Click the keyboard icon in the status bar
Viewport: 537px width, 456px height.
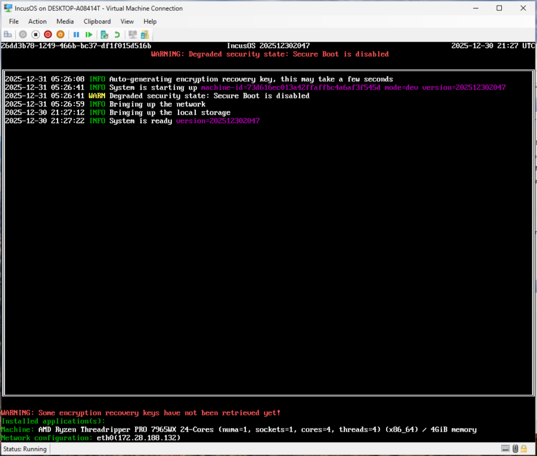(505, 449)
